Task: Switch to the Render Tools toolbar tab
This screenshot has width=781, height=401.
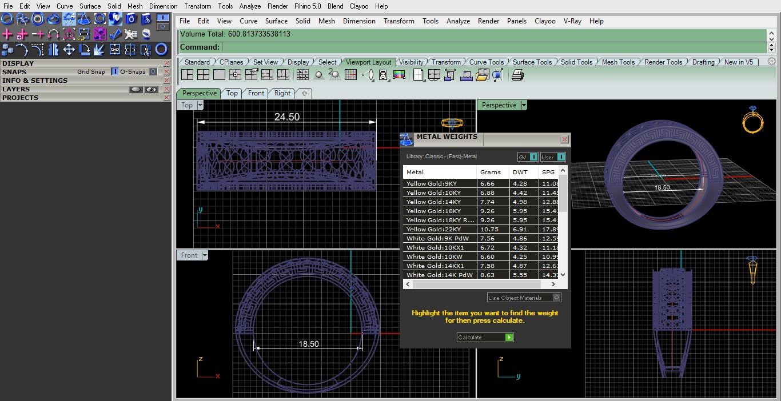Action: click(x=663, y=62)
